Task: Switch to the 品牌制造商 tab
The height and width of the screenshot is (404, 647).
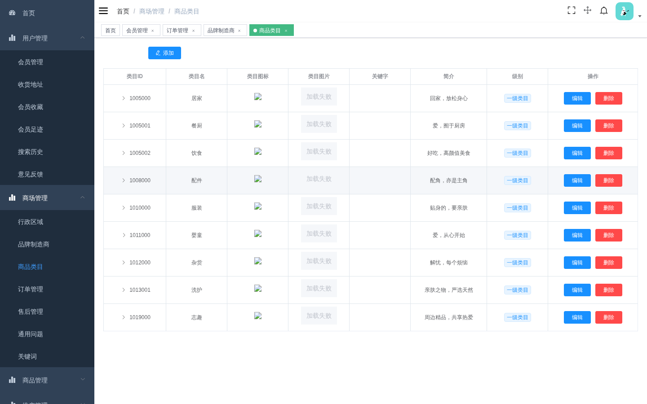Action: (x=221, y=31)
